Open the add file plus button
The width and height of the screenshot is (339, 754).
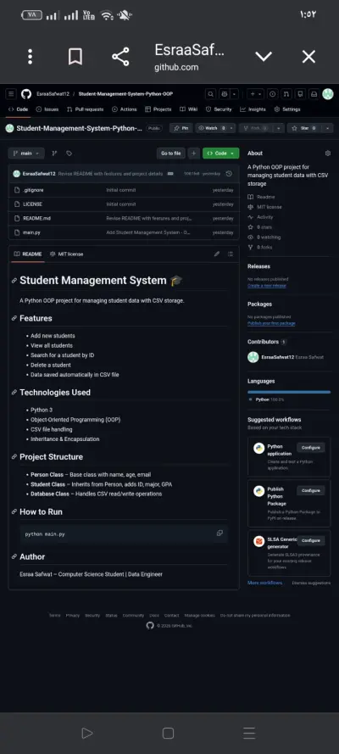[194, 154]
